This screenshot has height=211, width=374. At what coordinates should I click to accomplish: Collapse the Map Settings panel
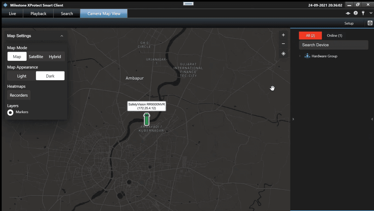(x=62, y=36)
